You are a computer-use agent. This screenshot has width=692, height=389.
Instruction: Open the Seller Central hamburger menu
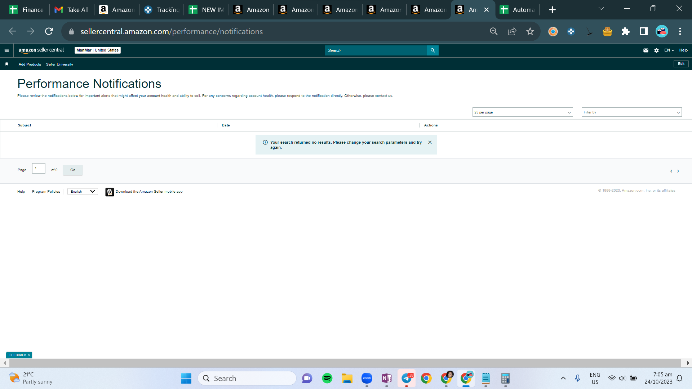(x=6, y=50)
